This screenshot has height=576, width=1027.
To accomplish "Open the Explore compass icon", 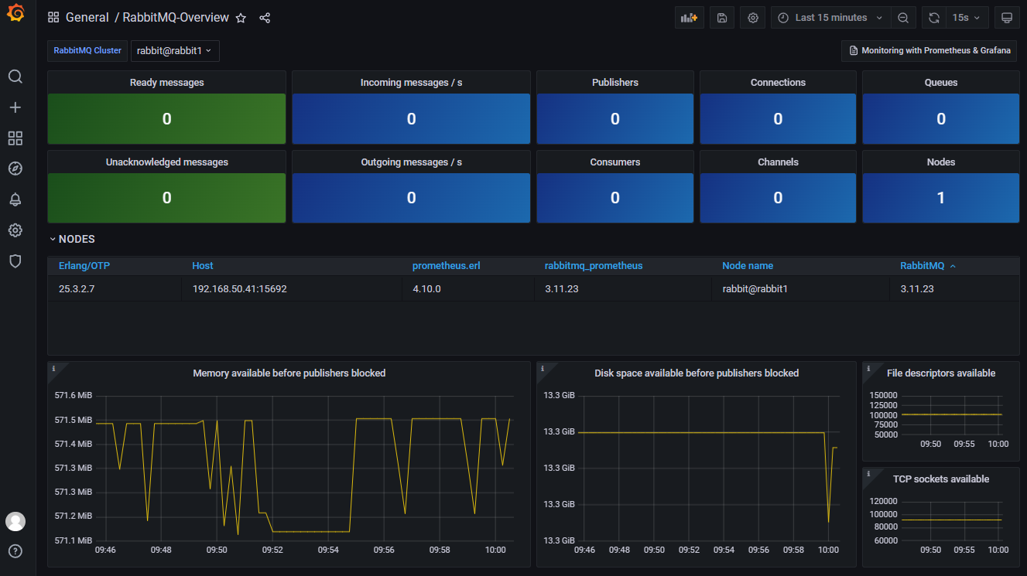I will (x=15, y=169).
